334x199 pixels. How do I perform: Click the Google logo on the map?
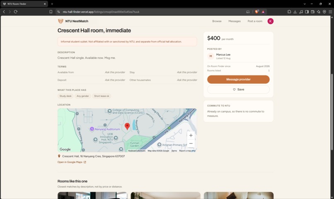[65, 149]
